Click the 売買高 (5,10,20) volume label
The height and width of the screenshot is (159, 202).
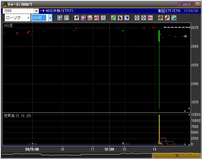pos(17,116)
